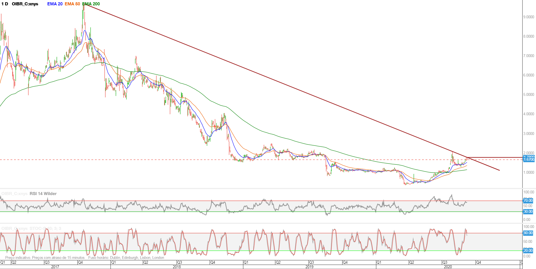Click the 1 D timeframe label
The height and width of the screenshot is (269, 536).
tap(5, 4)
